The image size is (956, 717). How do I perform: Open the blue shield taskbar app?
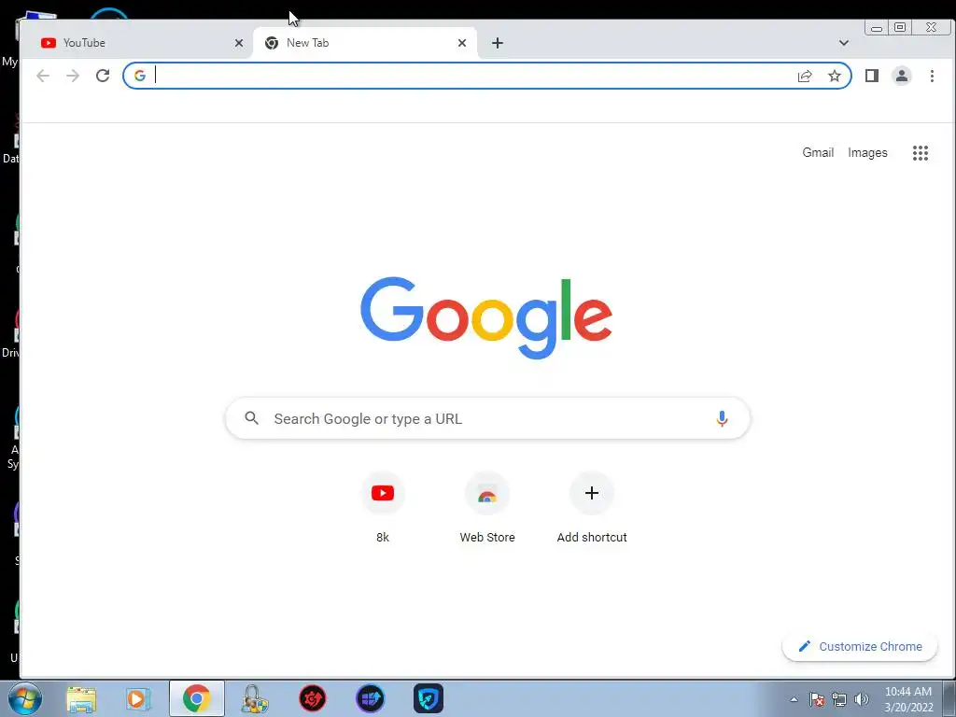428,698
